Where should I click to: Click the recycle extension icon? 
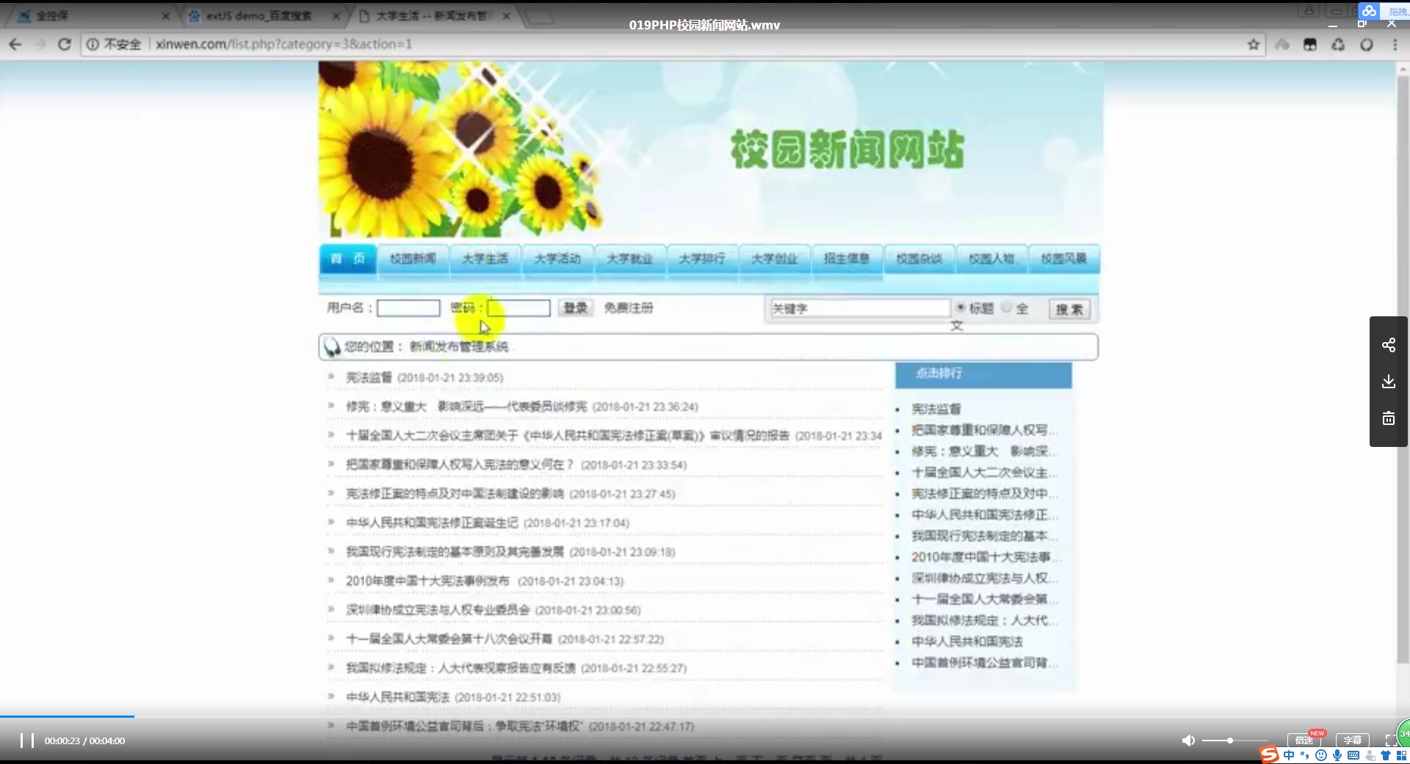point(1339,45)
